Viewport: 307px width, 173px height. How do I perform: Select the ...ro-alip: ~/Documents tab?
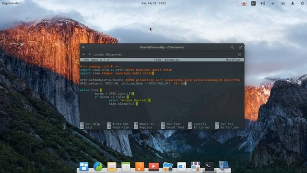click(107, 54)
